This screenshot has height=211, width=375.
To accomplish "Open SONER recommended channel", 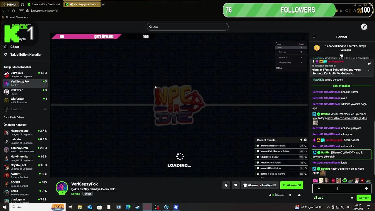I will point(25,184).
